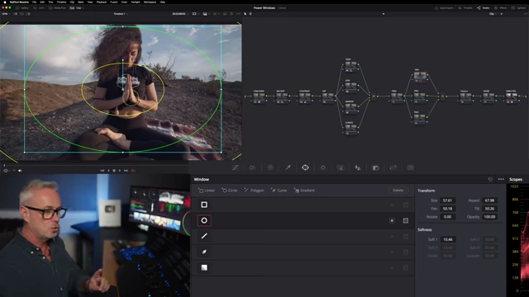This screenshot has width=529, height=297.
Task: Open the Media Pool panel
Action: point(58,7)
